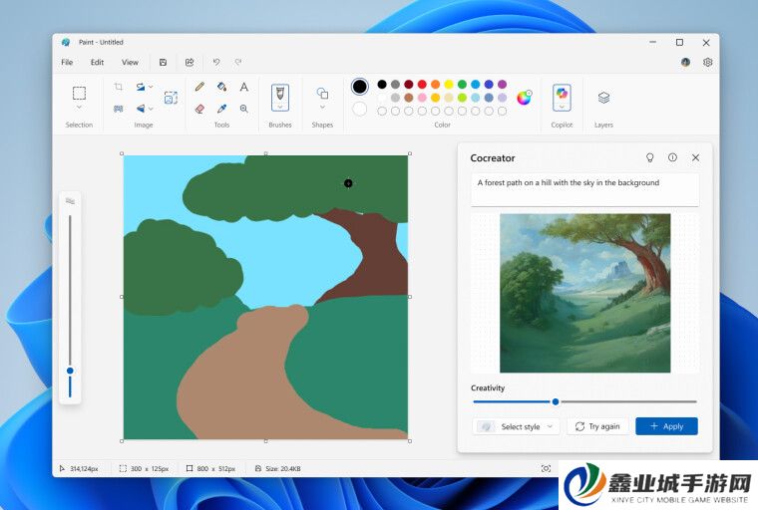The width and height of the screenshot is (758, 510).
Task: Select the Color picker eyedropper tool
Action: pos(221,109)
